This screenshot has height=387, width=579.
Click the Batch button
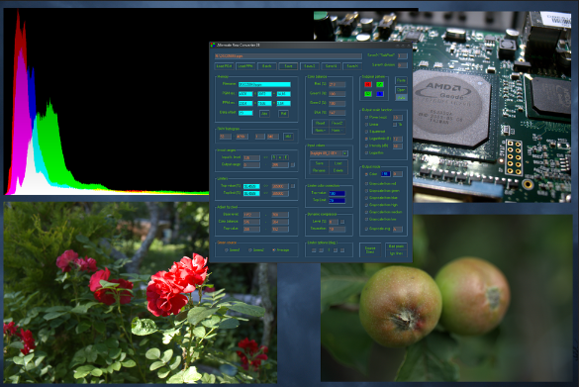[266, 66]
